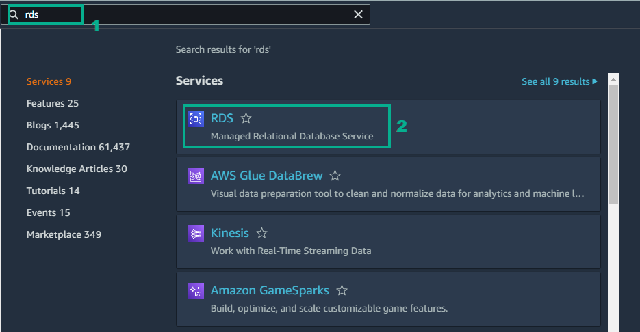Click 'Build, optimize, and scale' description
Viewport: 640px width, 332px height.
tap(329, 308)
